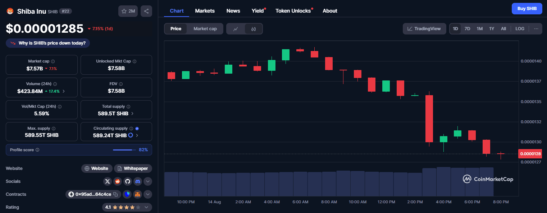The image size is (547, 213).
Task: Click the $7.57B market cap value
Action: [35, 68]
